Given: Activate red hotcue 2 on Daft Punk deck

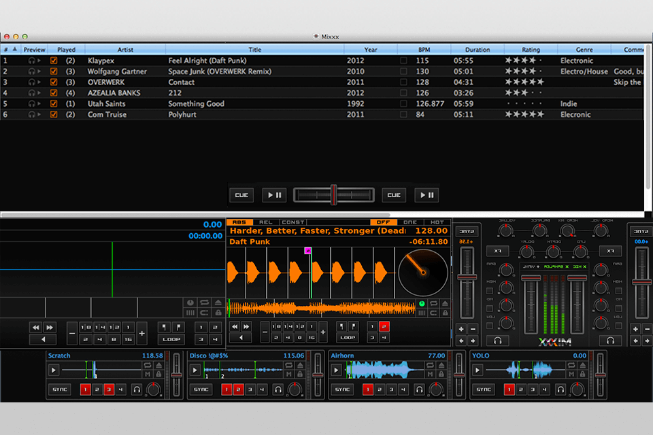Looking at the screenshot, I should pos(384,327).
